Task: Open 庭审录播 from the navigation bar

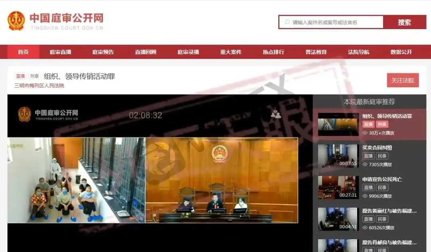Action: pos(188,52)
